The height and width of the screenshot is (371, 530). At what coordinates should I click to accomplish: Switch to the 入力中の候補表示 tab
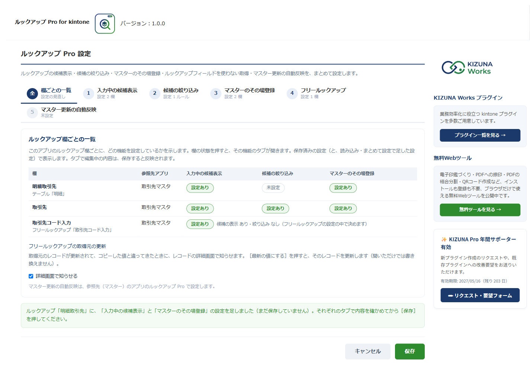pos(110,93)
